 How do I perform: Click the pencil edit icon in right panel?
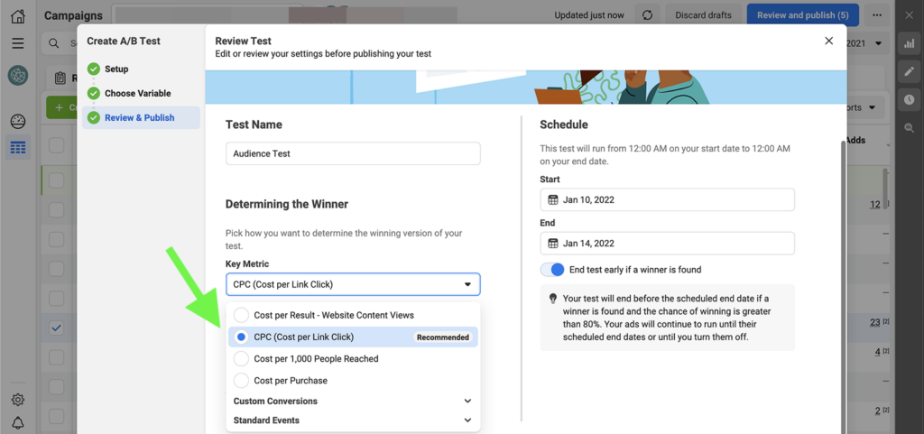click(909, 71)
